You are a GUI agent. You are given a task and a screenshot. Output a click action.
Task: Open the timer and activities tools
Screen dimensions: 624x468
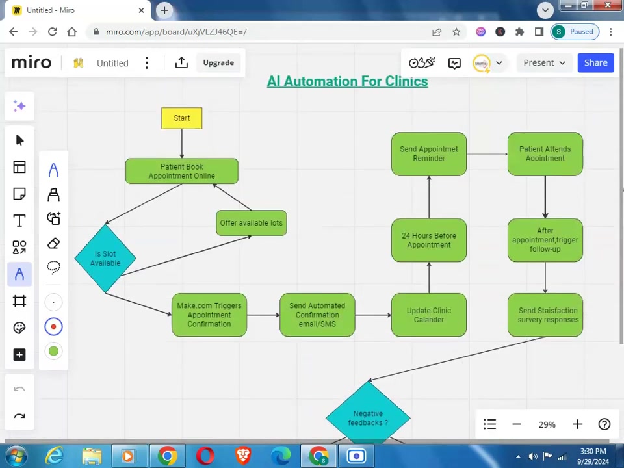pos(422,63)
